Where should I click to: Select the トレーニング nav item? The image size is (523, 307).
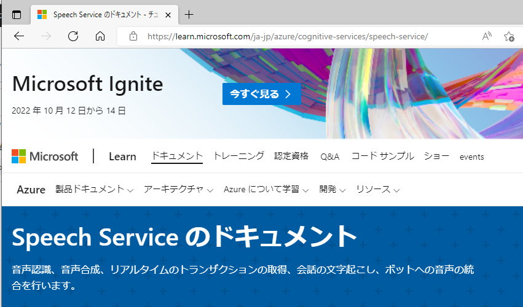[x=238, y=156]
